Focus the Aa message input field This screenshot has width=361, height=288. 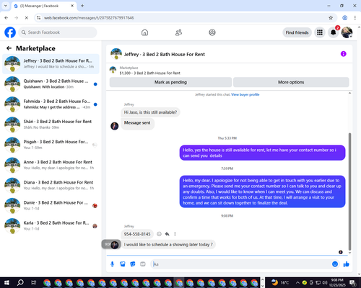[240, 264]
